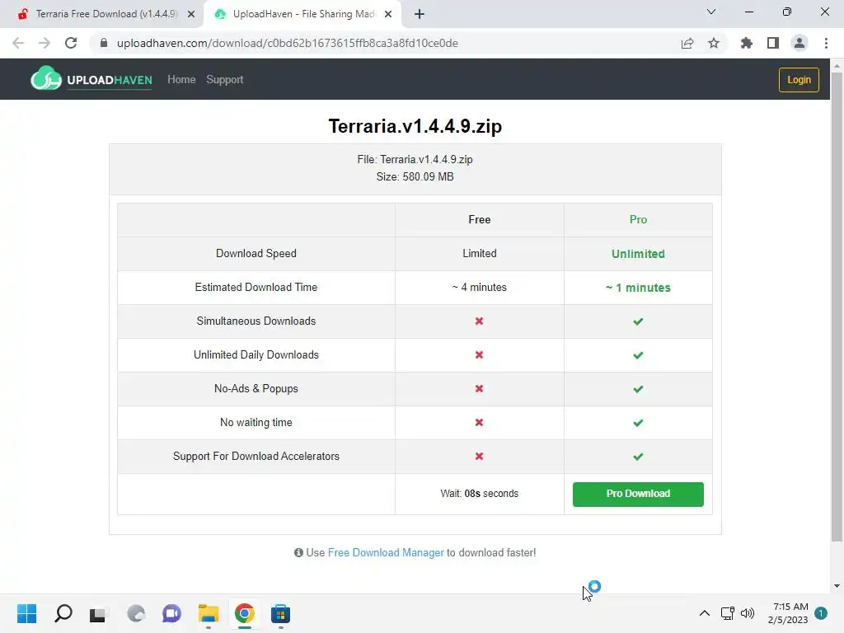The image size is (844, 633).
Task: Close the UploadHaven tab
Action: [x=388, y=14]
